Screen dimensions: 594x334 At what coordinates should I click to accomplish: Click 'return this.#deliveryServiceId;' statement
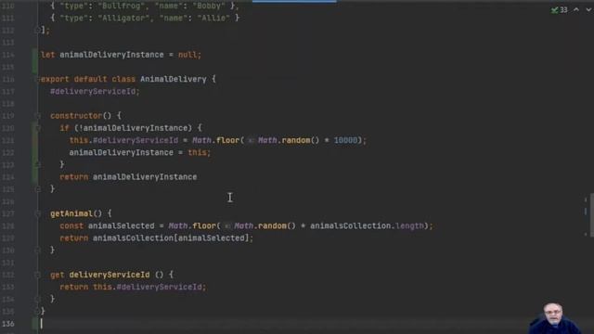[133, 287]
